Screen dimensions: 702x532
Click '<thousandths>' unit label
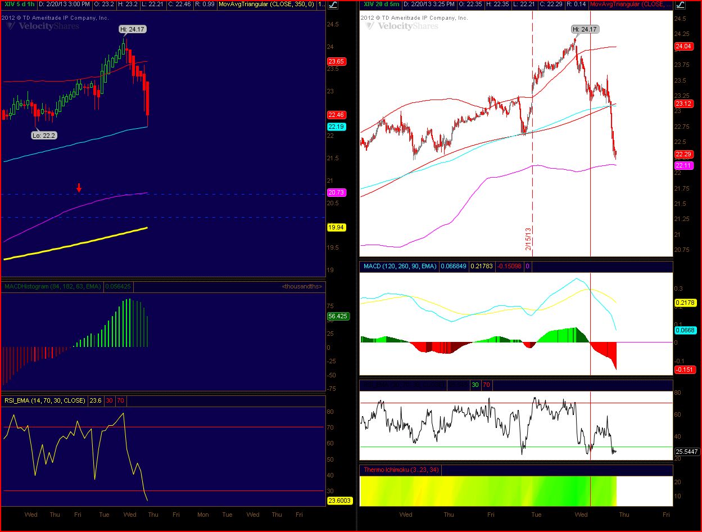click(x=302, y=286)
